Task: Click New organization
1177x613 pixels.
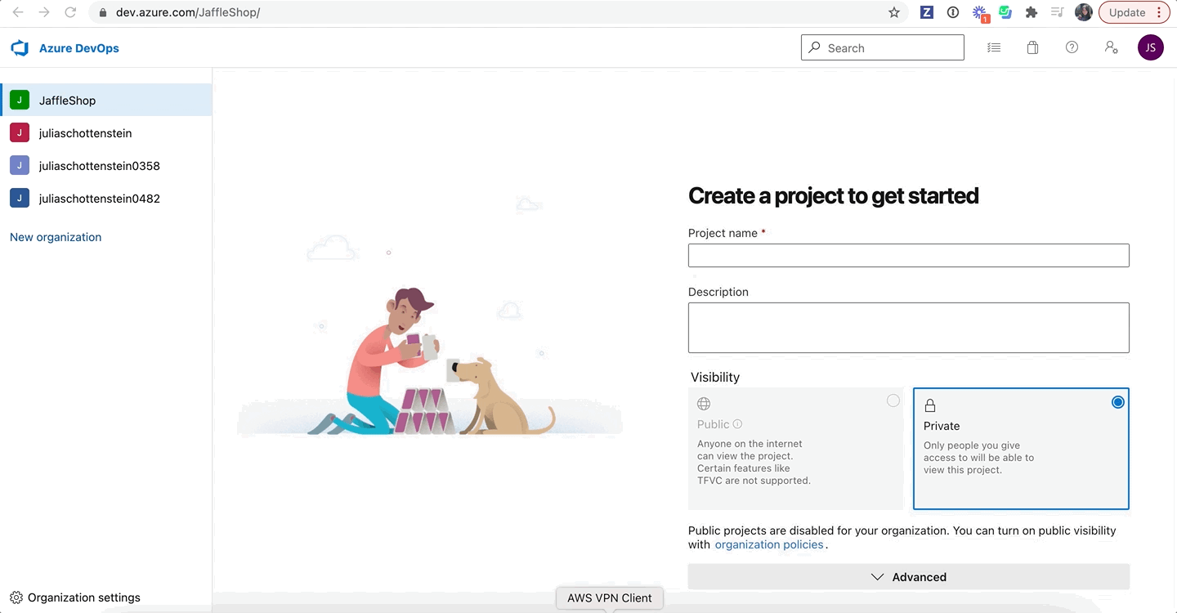Action: click(55, 237)
